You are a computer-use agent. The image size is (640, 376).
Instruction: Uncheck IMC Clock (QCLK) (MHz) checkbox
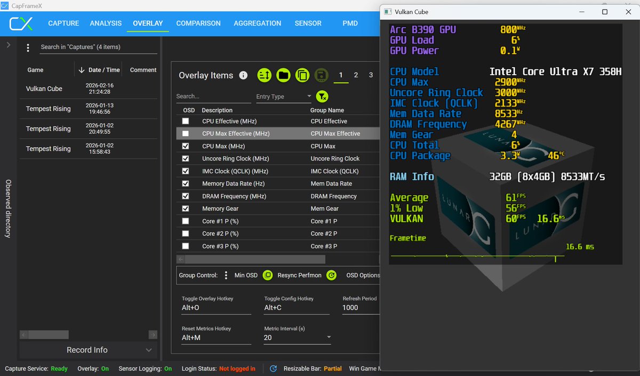pyautogui.click(x=186, y=171)
